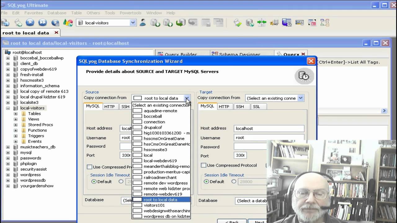The width and height of the screenshot is (397, 223).
Task: Click the Create New Connection toolbar icon
Action: (5, 23)
